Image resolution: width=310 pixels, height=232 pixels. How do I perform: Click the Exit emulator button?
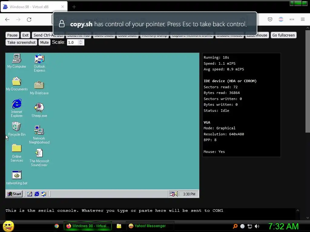(25, 35)
